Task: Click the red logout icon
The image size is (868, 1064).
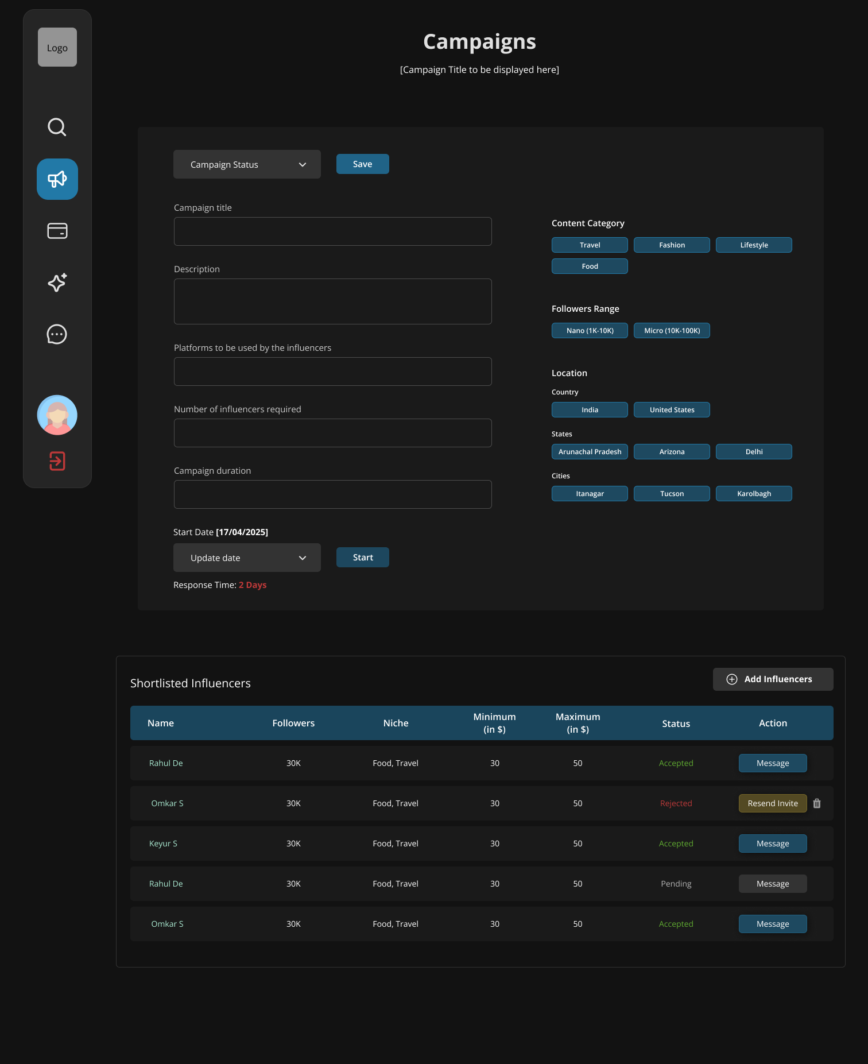Action: (x=57, y=461)
